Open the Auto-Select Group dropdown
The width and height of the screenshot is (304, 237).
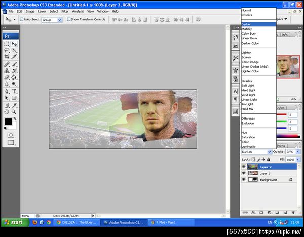click(59, 19)
